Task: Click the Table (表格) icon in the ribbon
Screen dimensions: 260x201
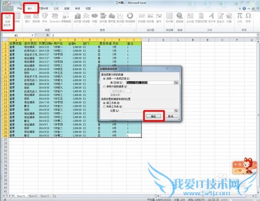Action: click(x=18, y=18)
